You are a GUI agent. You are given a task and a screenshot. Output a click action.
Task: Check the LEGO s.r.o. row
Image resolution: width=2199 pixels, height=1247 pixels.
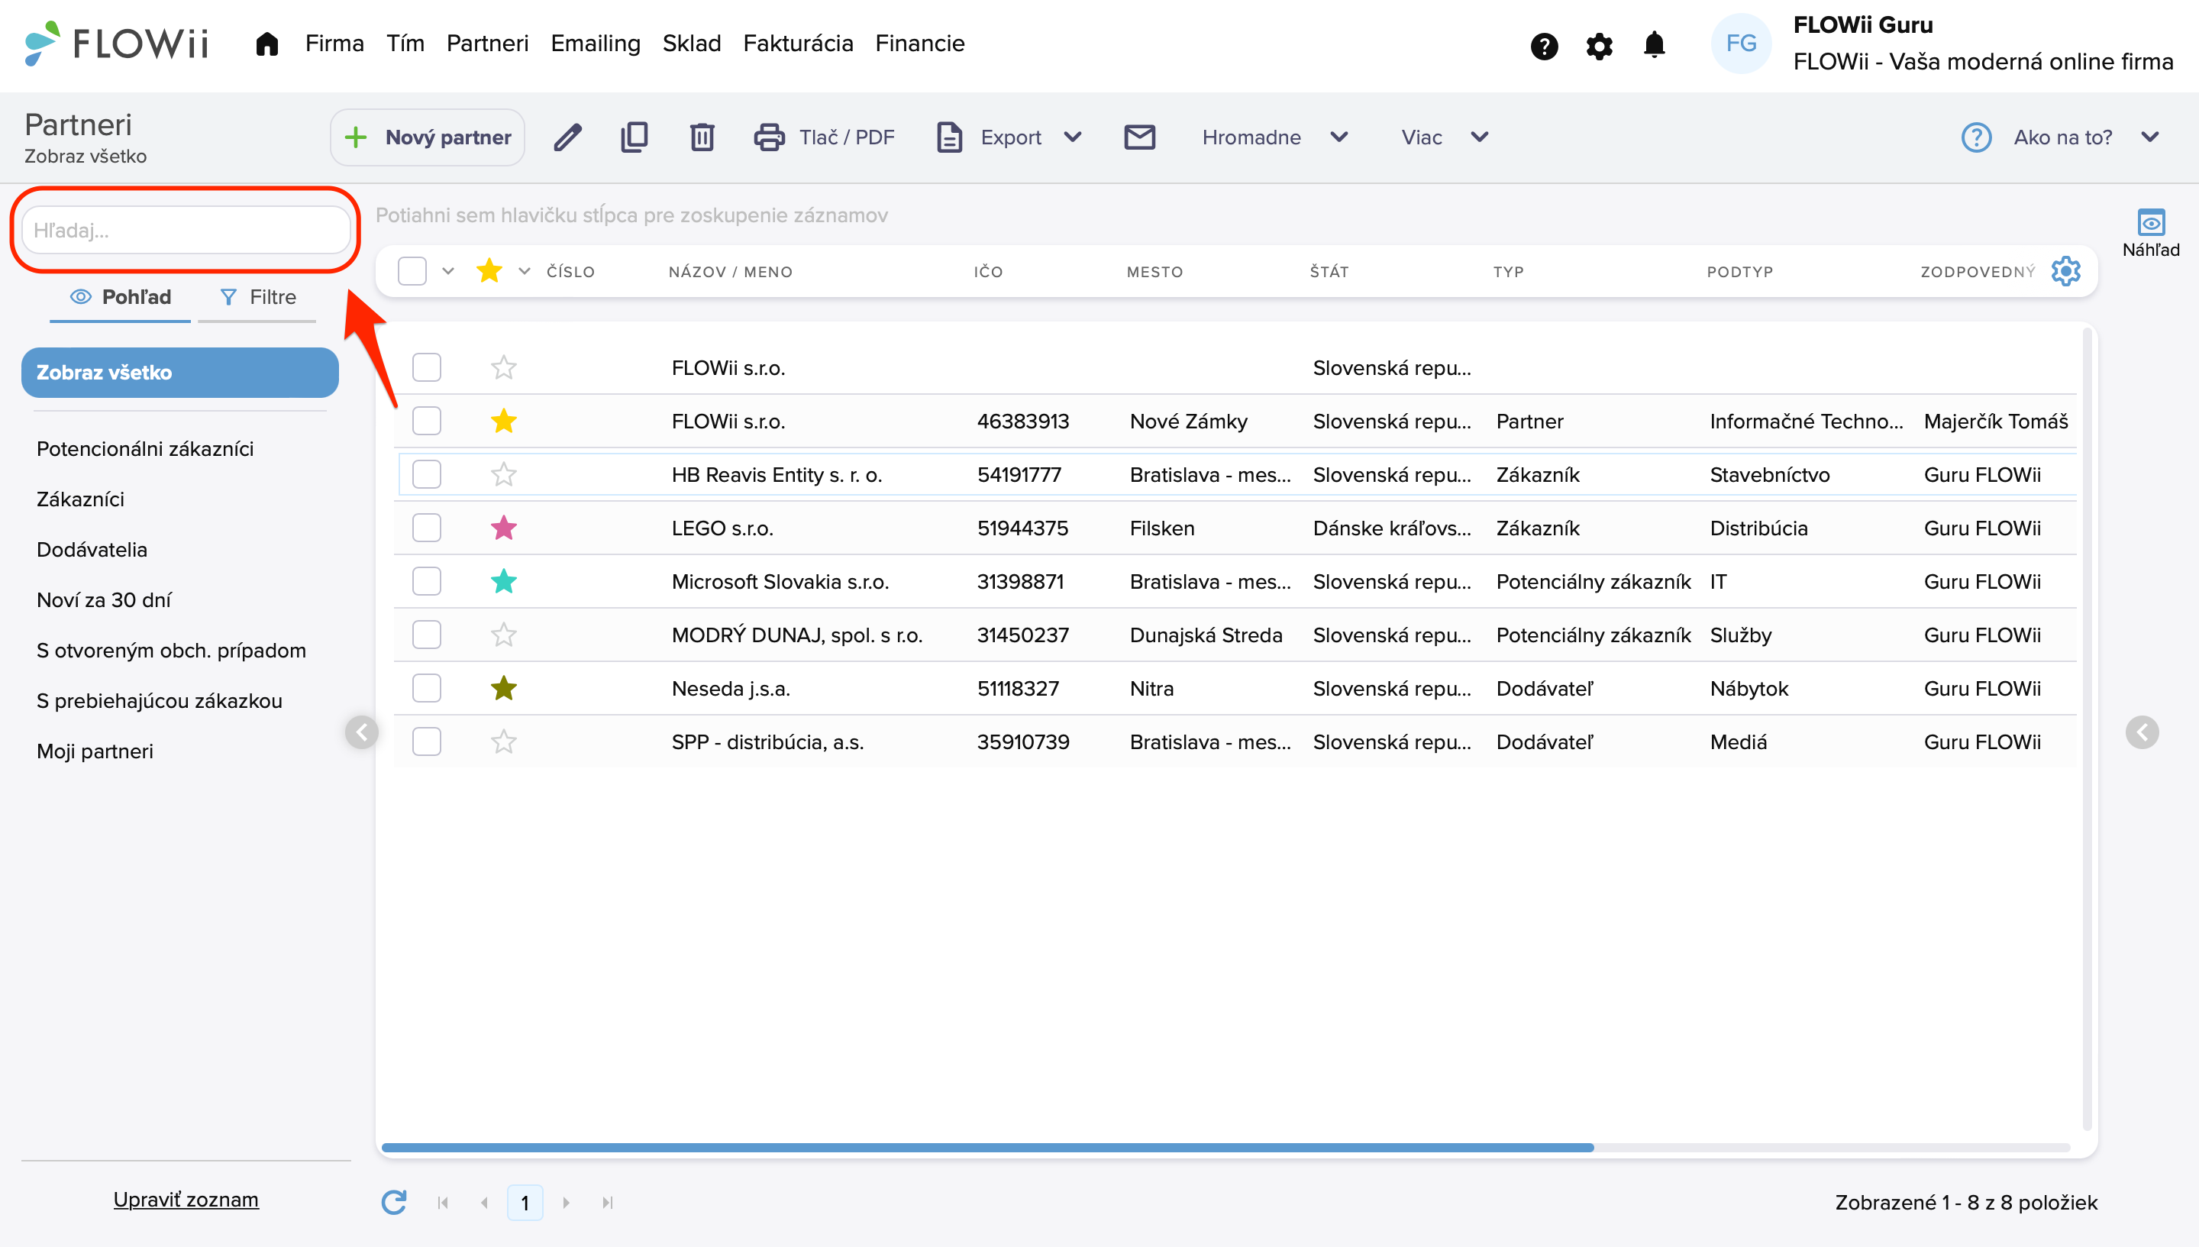(427, 528)
